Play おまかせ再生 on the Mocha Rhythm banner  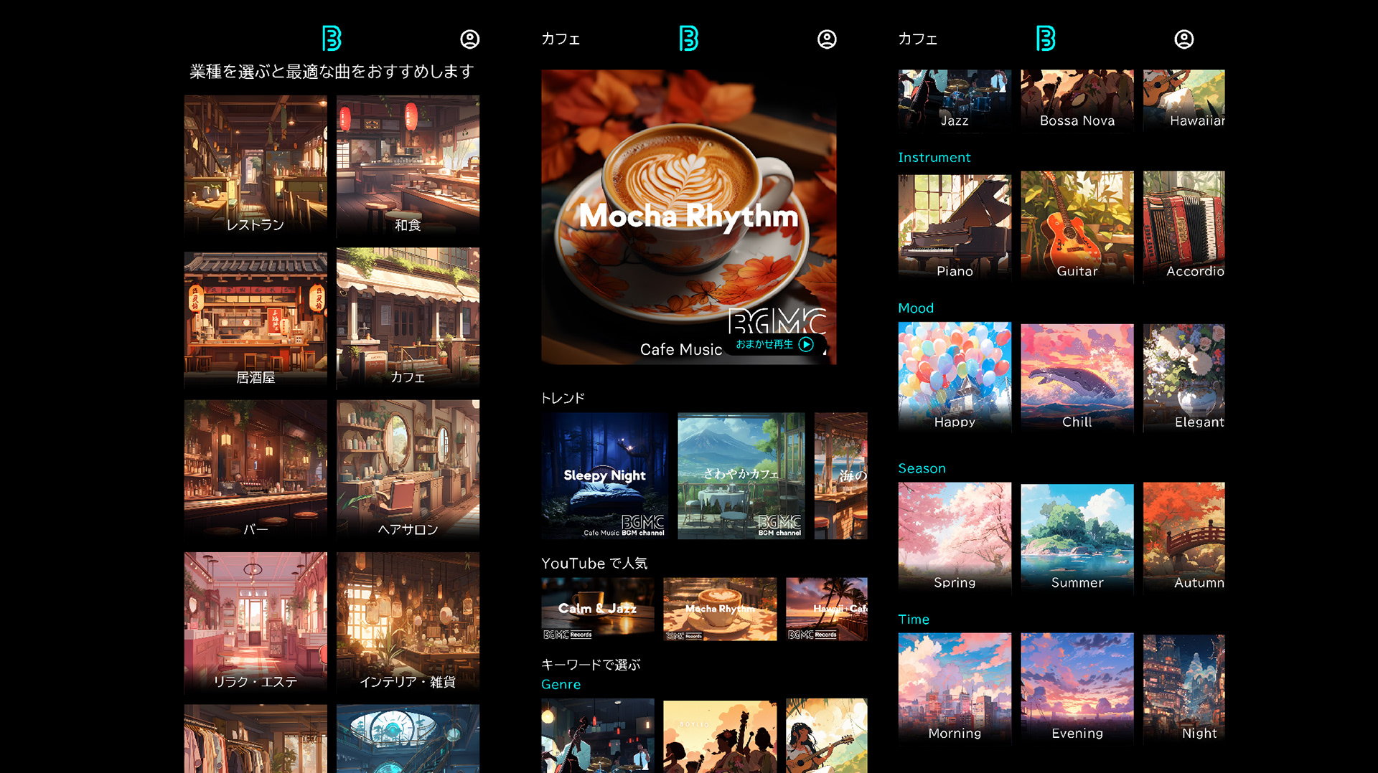tap(775, 344)
